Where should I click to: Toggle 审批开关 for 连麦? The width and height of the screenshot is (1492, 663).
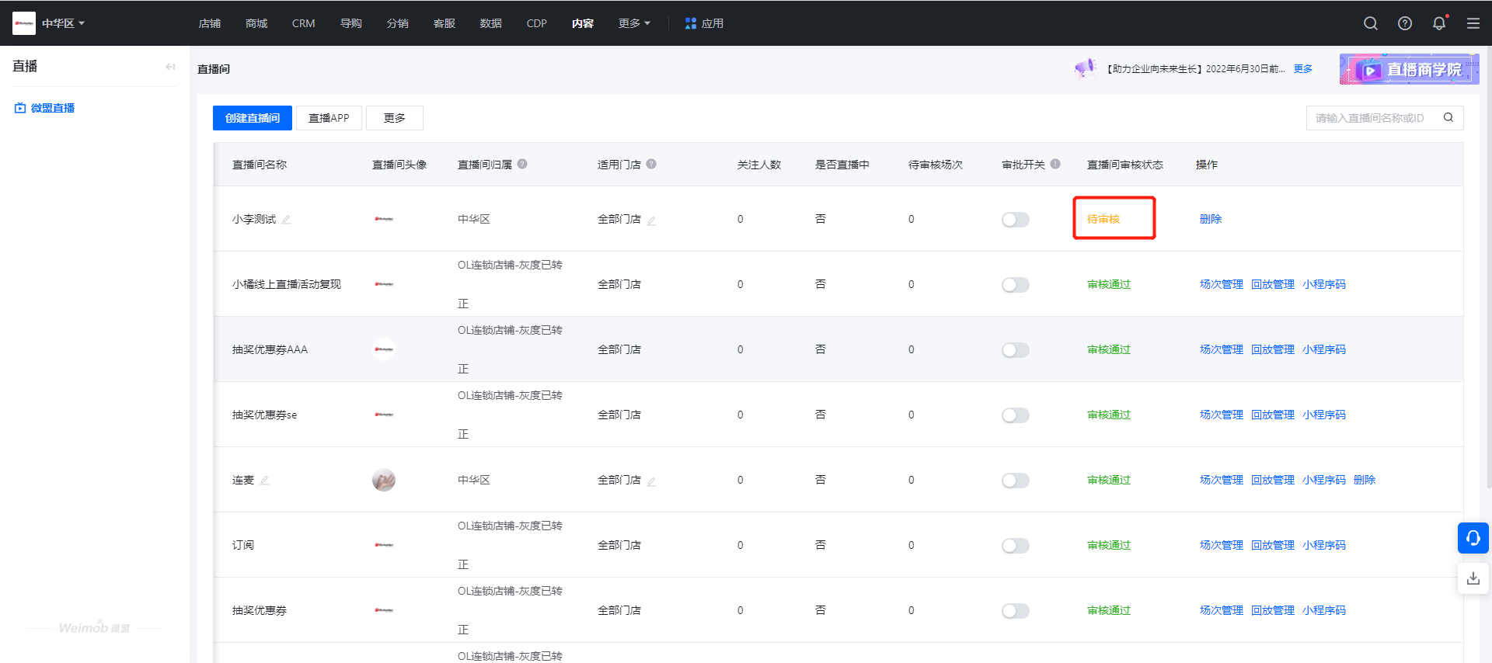pyautogui.click(x=1016, y=481)
